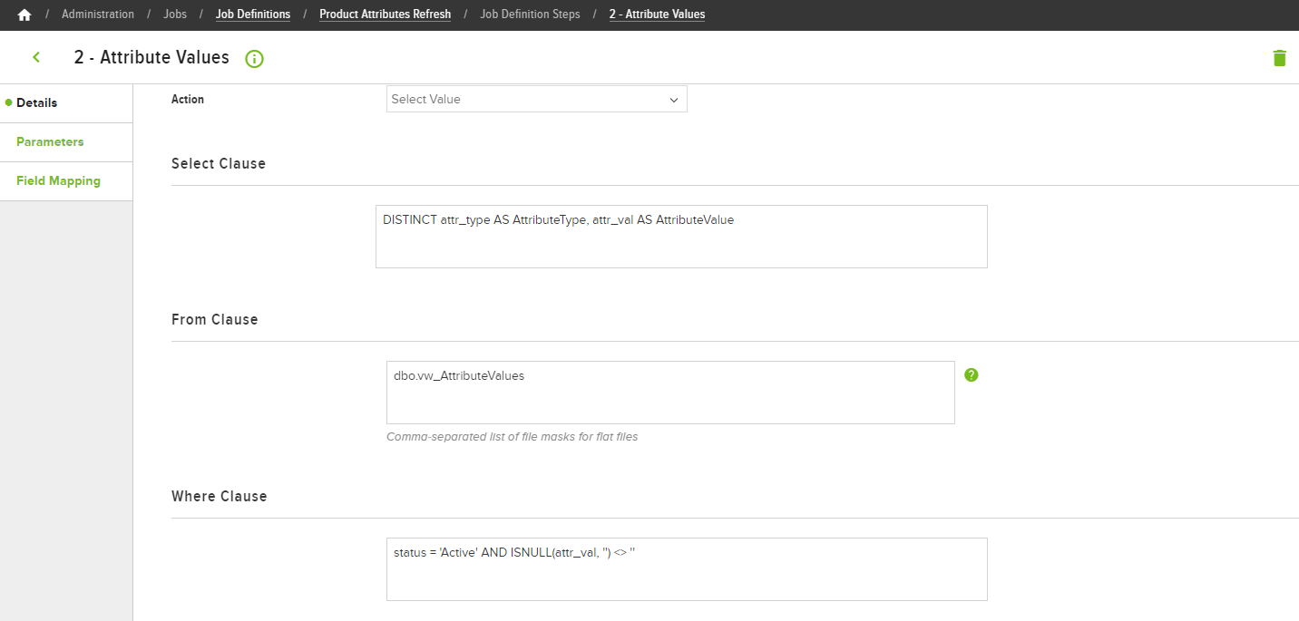This screenshot has width=1299, height=621.
Task: Click the back arrow beside the title
Action: (x=36, y=57)
